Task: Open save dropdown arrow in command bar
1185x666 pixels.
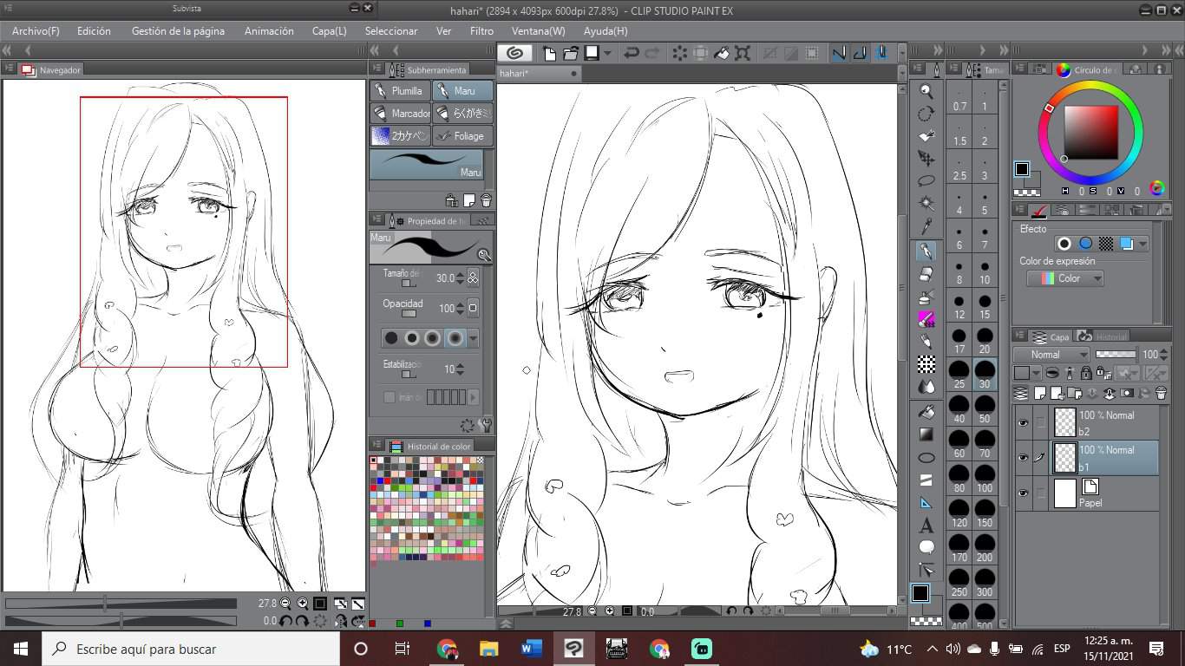Action: point(607,53)
